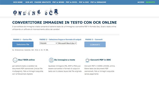Open PDF in DOC from the navigation bar
Viewport: 159px width, 106px height.
[x=84, y=2]
